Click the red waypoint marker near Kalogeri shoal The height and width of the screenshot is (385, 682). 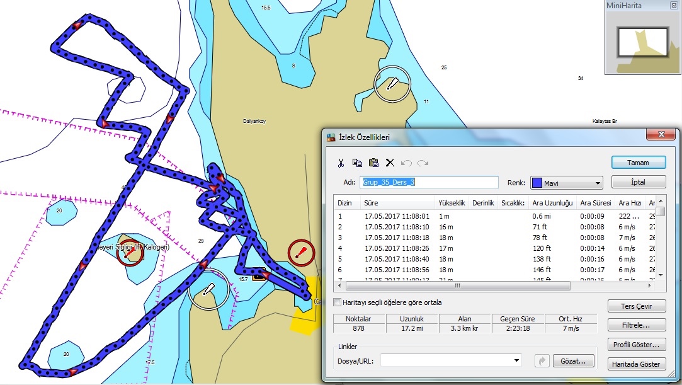(x=129, y=253)
